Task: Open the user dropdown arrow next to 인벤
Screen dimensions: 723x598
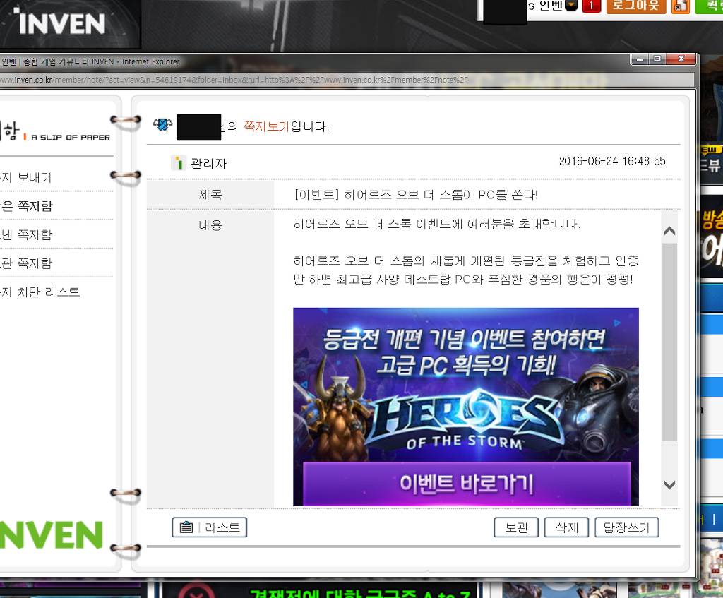Action: pos(571,6)
